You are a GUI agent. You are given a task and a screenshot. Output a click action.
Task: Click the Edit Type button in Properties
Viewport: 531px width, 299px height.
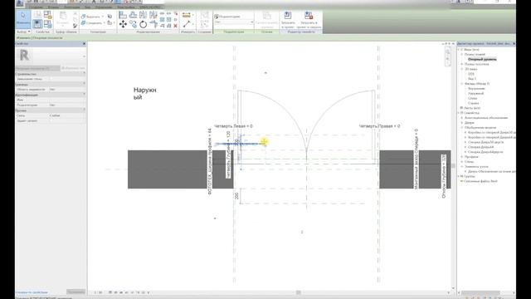click(x=73, y=68)
